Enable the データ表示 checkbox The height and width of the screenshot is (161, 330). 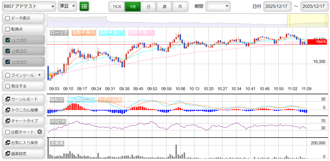point(8,18)
